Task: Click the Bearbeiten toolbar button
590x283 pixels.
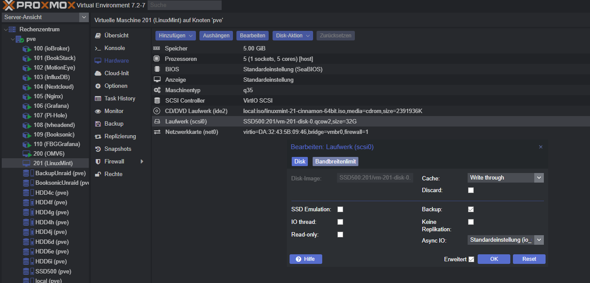Action: click(253, 36)
